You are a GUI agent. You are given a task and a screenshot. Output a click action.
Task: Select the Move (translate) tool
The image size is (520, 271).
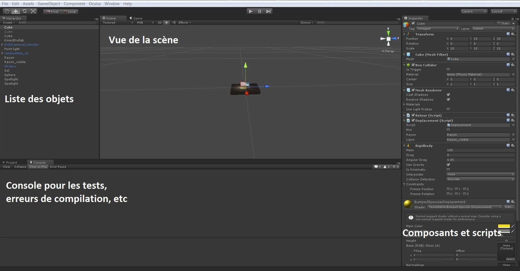16,11
